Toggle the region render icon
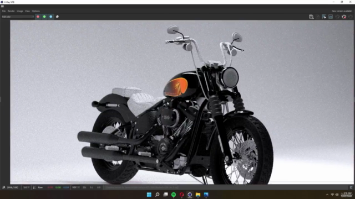The height and width of the screenshot is (199, 355). pyautogui.click(x=331, y=17)
